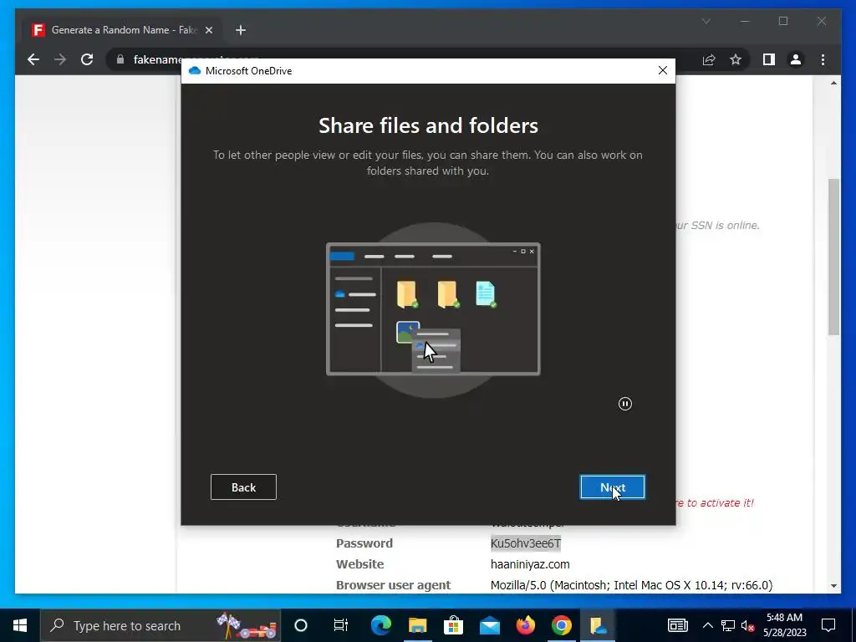Click the network tray icon

[728, 625]
